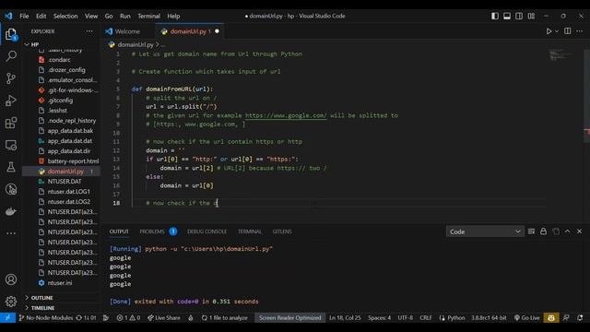Open the Testing beaker view
Image resolution: width=590 pixels, height=332 pixels.
[11, 167]
